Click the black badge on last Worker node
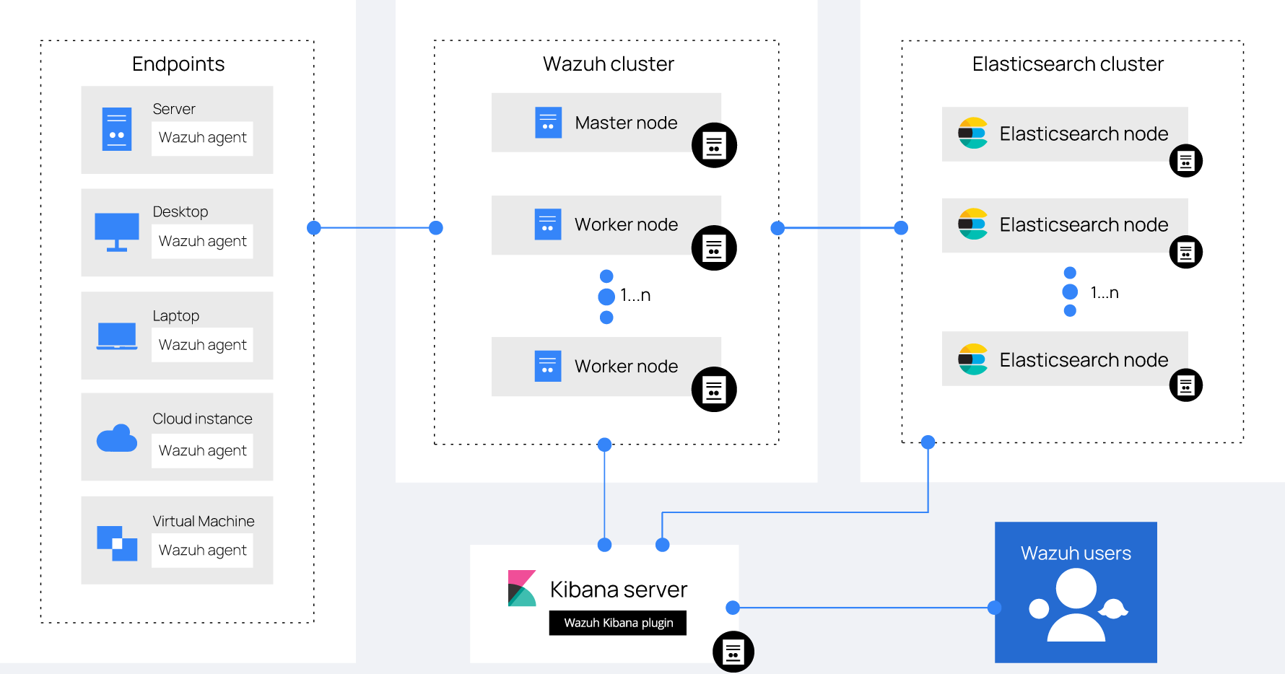The width and height of the screenshot is (1285, 674). pyautogui.click(x=714, y=390)
